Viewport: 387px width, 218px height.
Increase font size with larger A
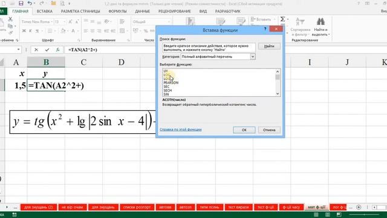point(70,22)
